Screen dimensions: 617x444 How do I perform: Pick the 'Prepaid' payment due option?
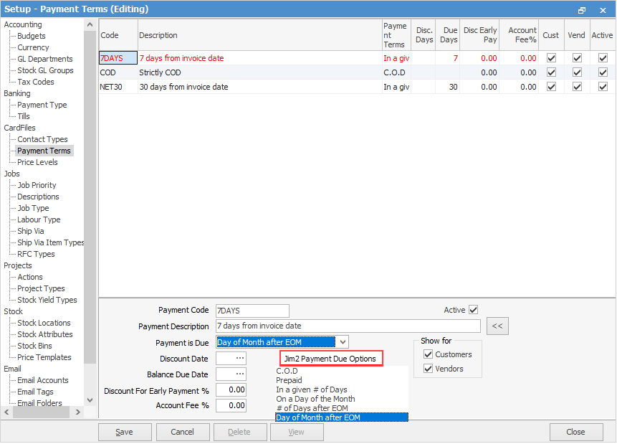pos(290,380)
